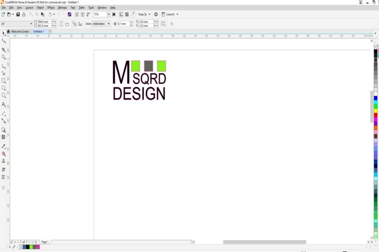Set page orientation to Portrait
Viewport: 379px width, 252px height.
tap(61, 24)
